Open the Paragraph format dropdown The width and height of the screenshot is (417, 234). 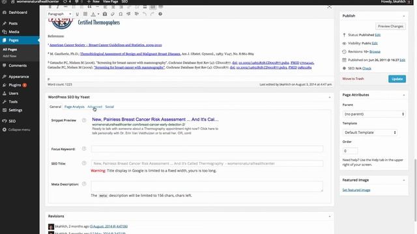tap(59, 14)
